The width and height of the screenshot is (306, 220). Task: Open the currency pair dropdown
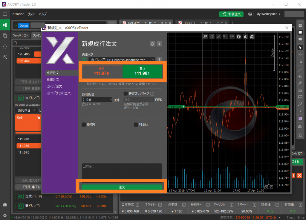tap(122, 60)
